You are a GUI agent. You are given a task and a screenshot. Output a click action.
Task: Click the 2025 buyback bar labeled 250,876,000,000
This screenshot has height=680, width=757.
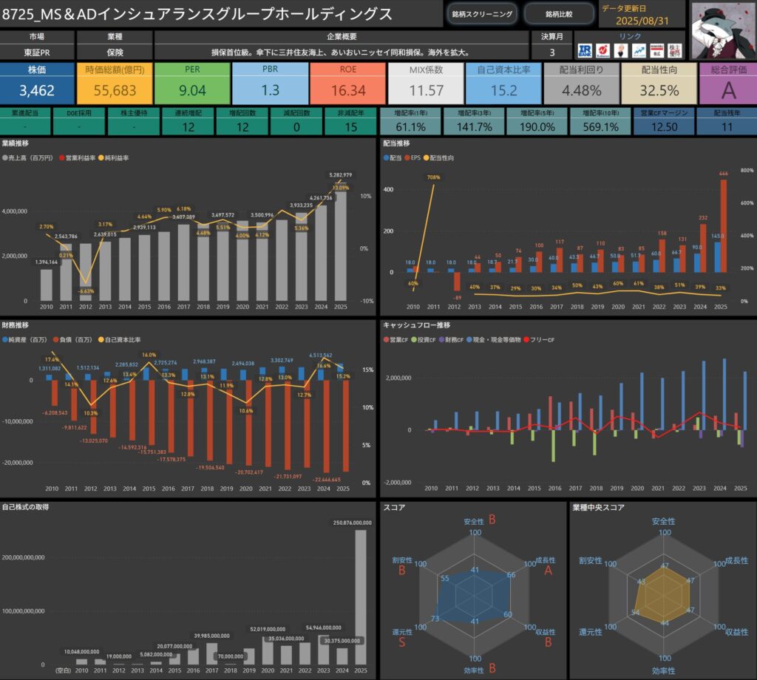[361, 597]
